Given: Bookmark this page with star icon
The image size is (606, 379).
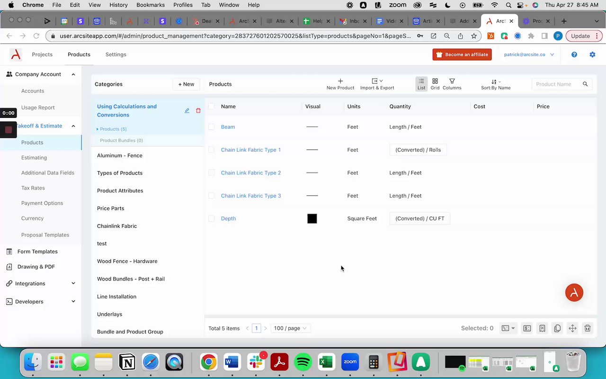Looking at the screenshot, I should pos(474,36).
